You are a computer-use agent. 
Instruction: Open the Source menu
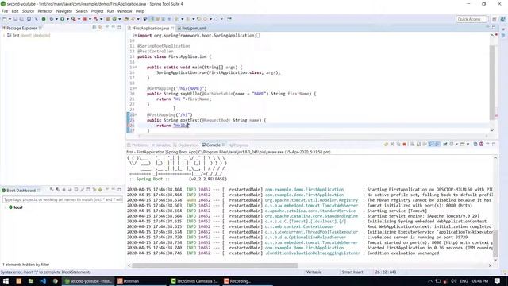[28, 11]
